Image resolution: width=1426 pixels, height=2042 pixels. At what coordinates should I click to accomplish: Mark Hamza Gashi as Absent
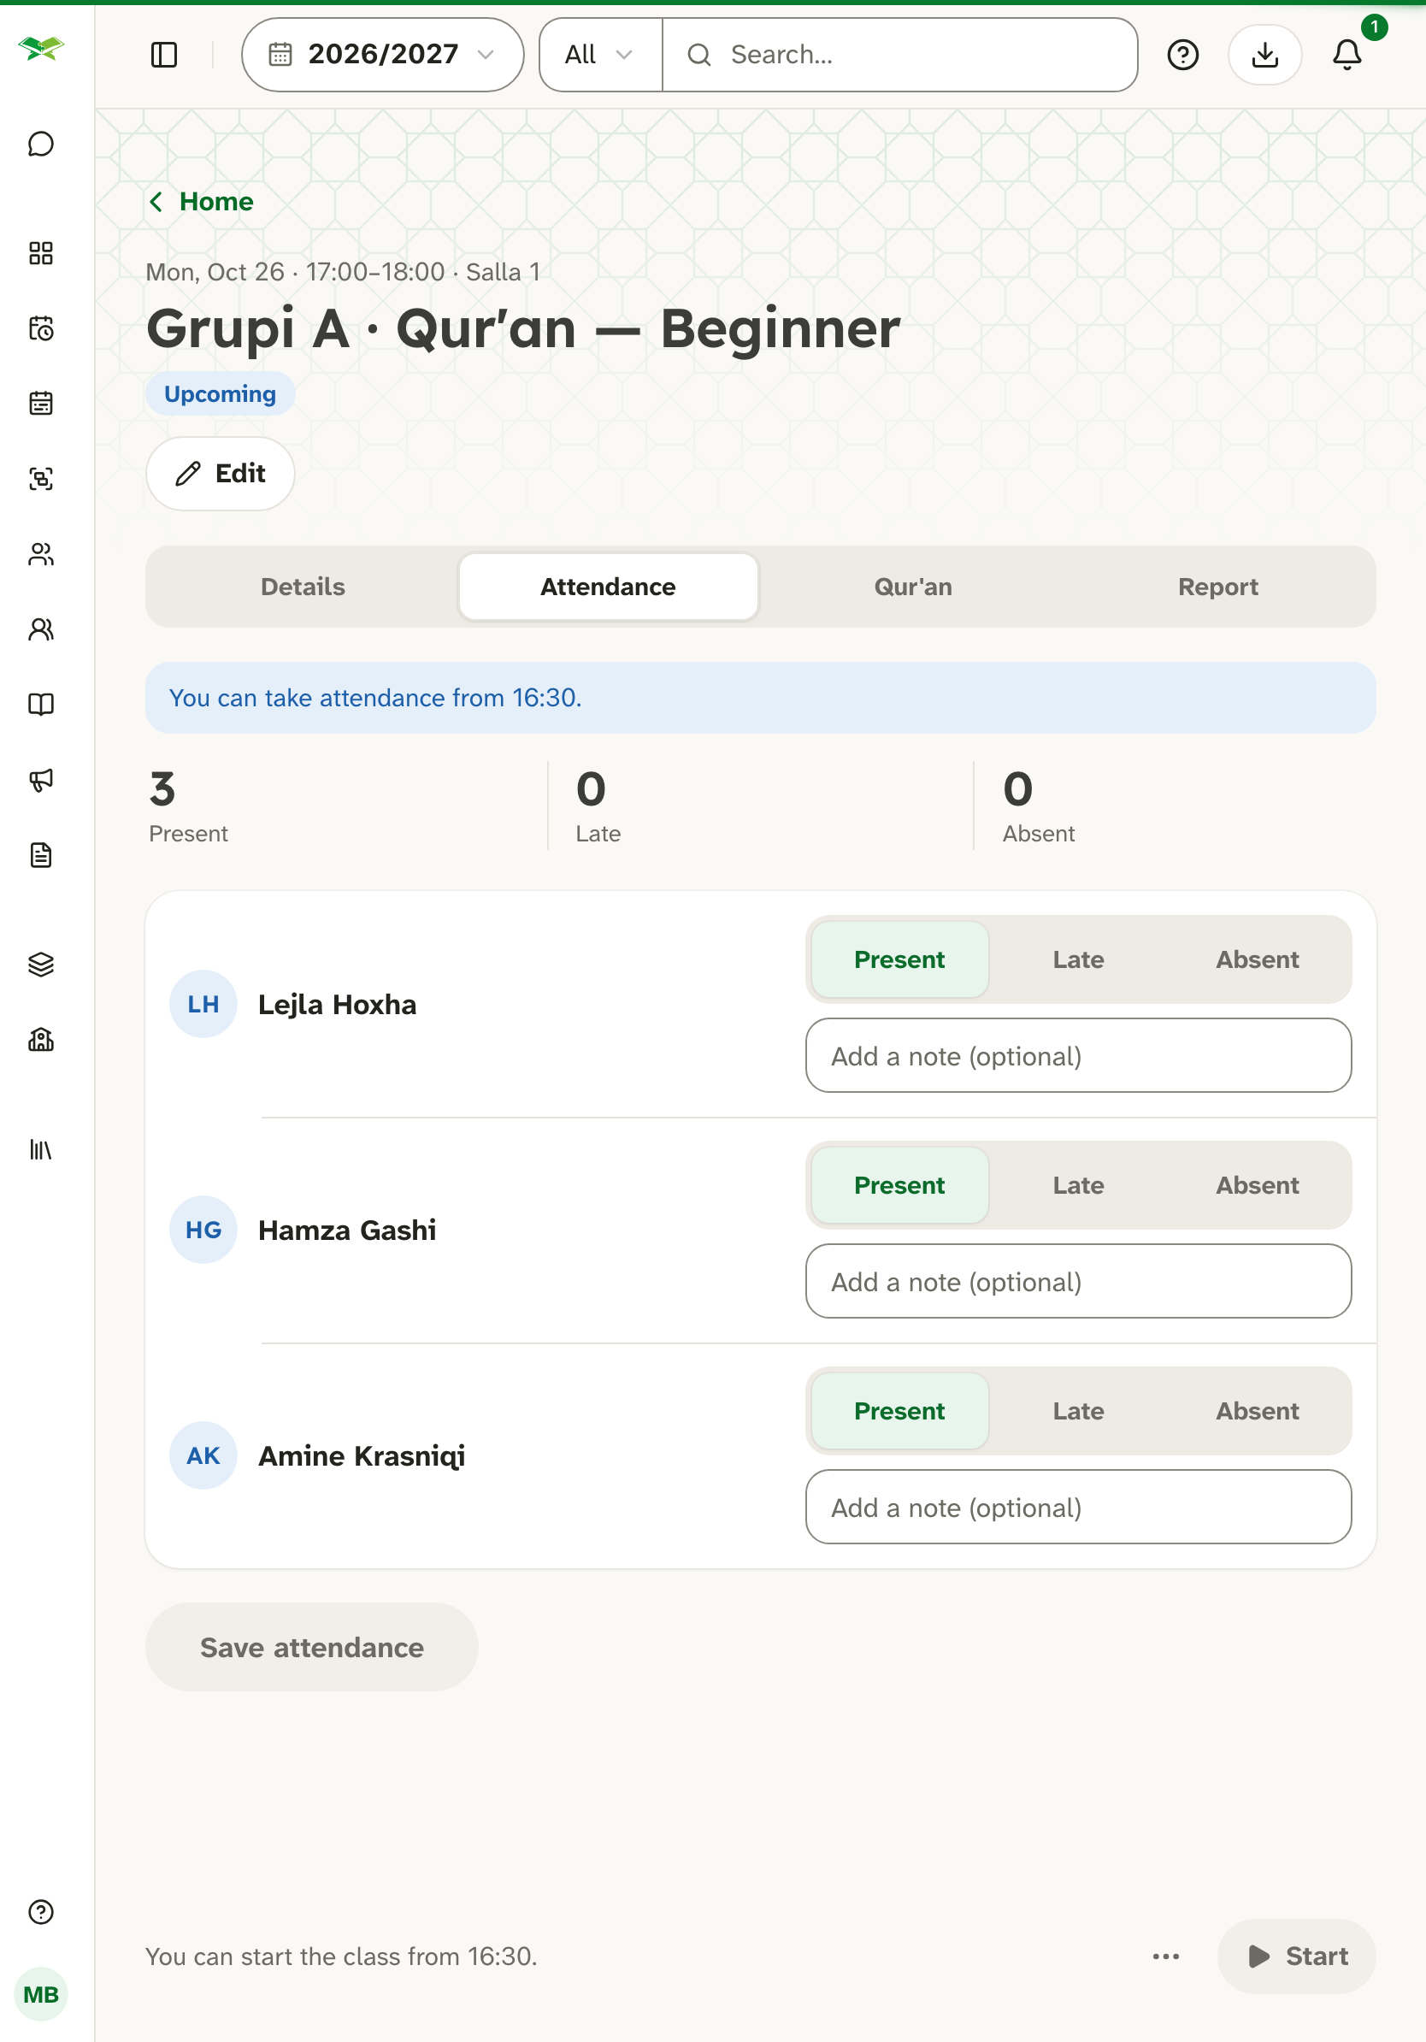tap(1257, 1185)
